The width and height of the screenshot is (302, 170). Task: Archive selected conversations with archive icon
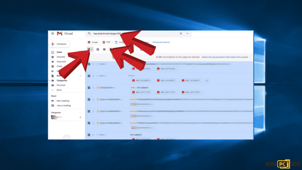(x=98, y=49)
